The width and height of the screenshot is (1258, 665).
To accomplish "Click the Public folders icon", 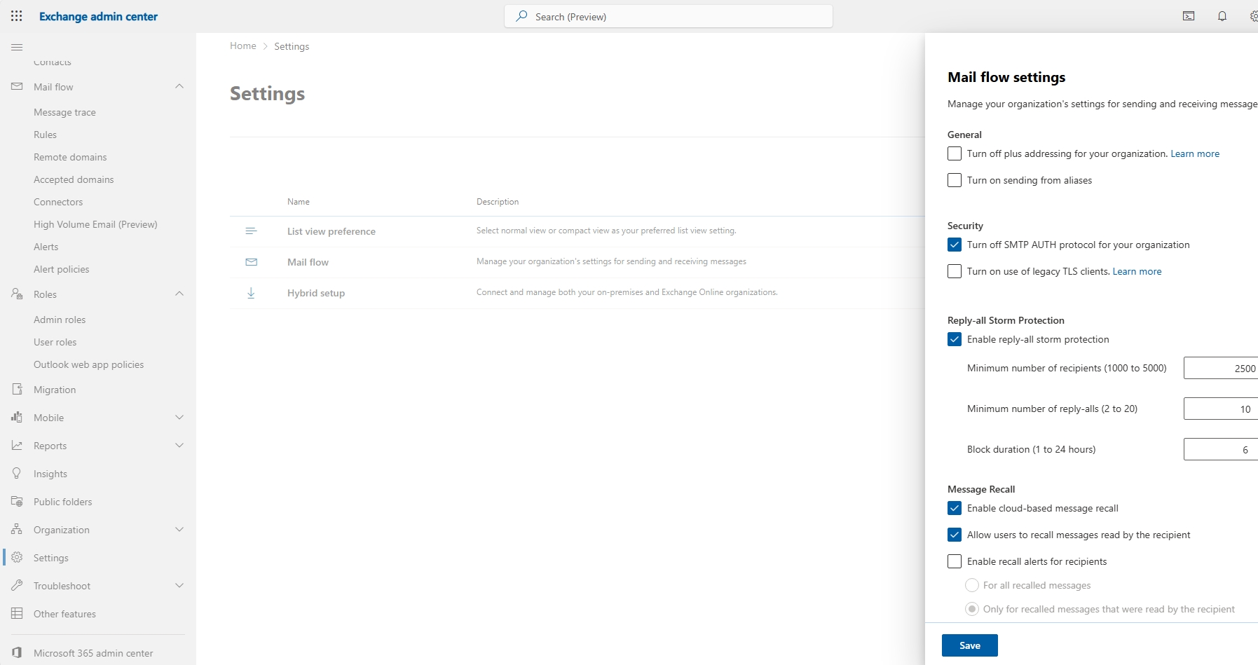I will (17, 501).
